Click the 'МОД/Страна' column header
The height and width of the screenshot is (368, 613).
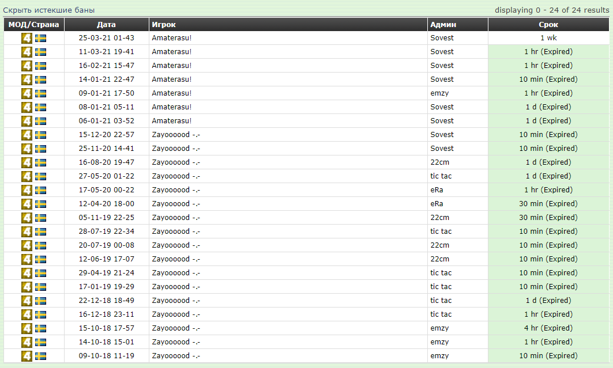(33, 25)
